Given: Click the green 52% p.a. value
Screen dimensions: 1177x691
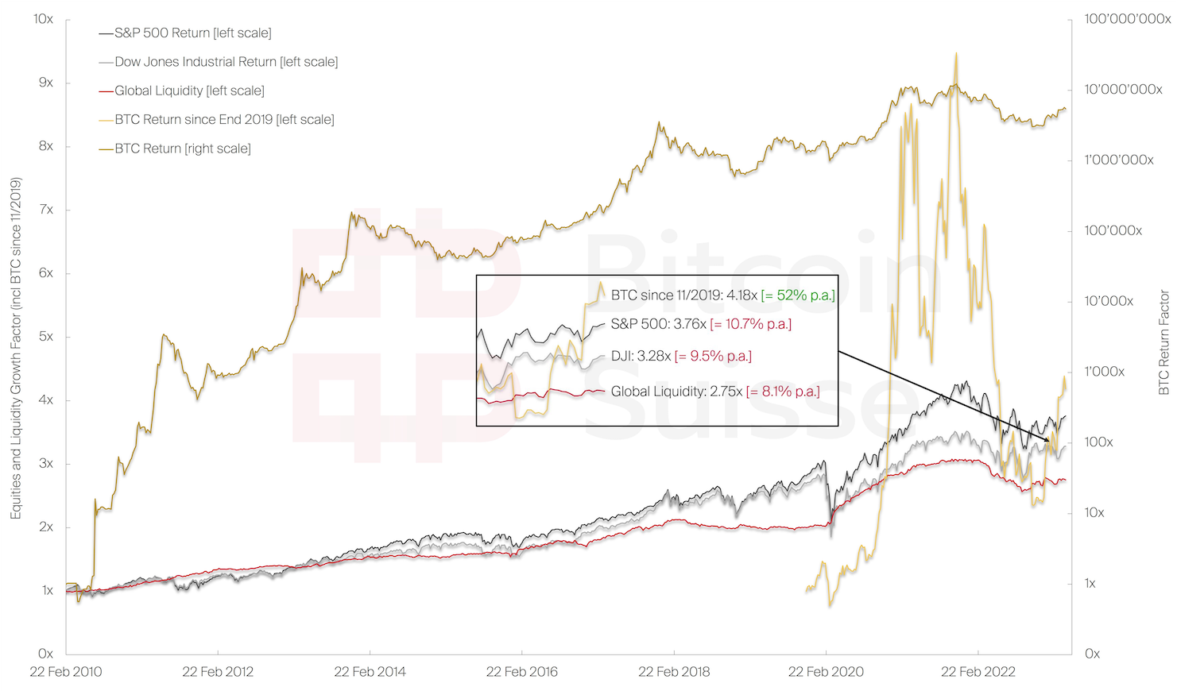Looking at the screenshot, I should pyautogui.click(x=798, y=295).
